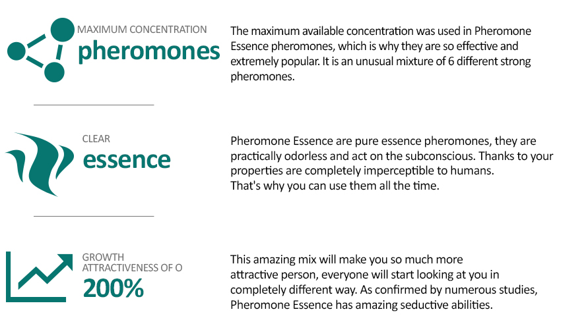Click the divider line below pheromones section
Screen dimensions: 561x320
(94, 105)
